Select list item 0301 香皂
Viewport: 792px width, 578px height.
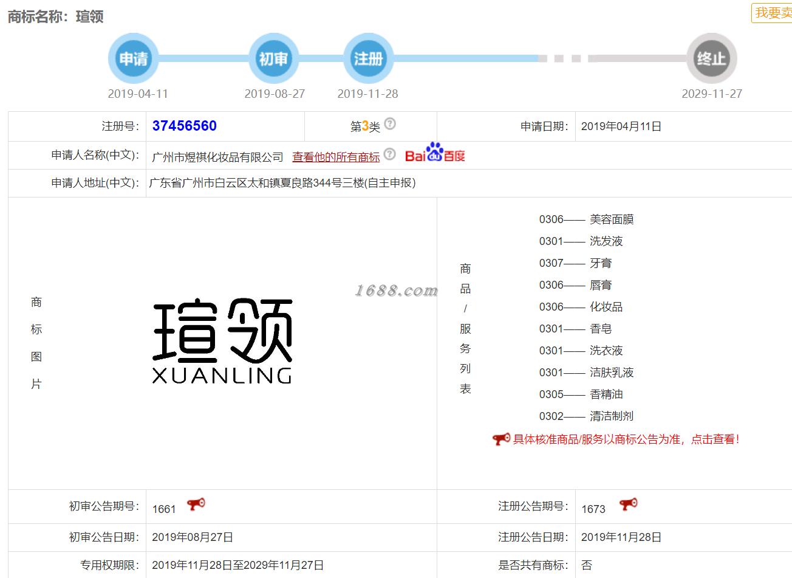(575, 329)
